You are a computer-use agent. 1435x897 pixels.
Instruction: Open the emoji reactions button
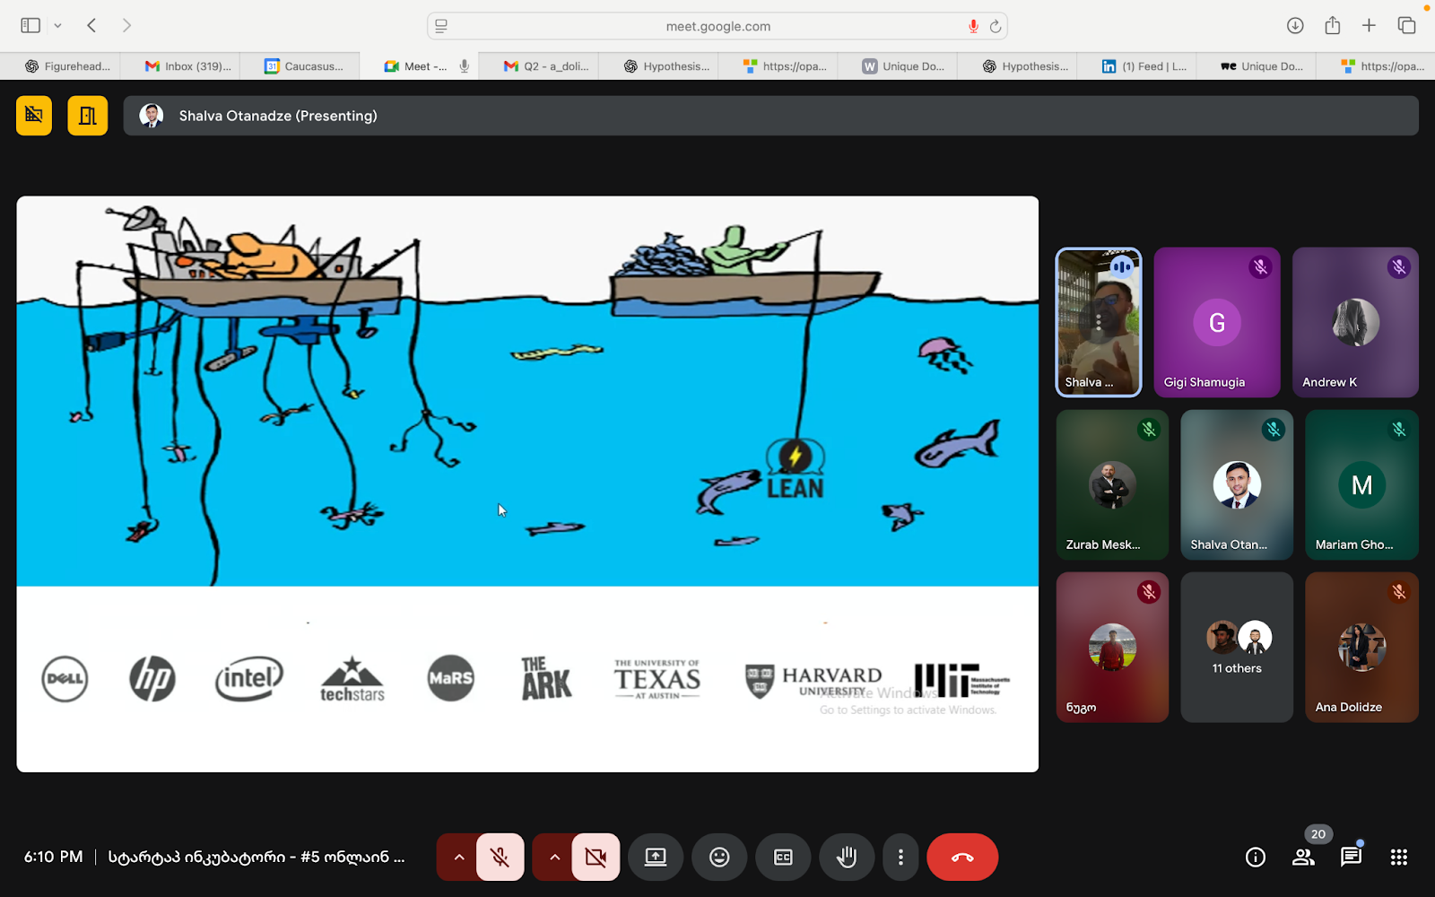click(719, 858)
